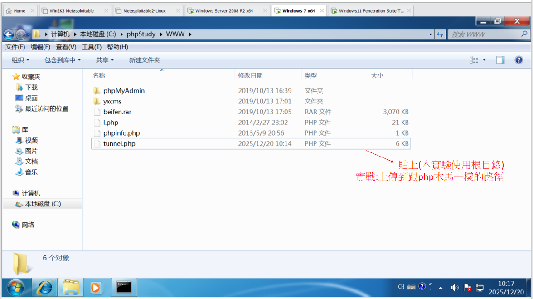Screen dimensions: 533x299
Task: Open the Edit (编辑) menu
Action: 40,47
